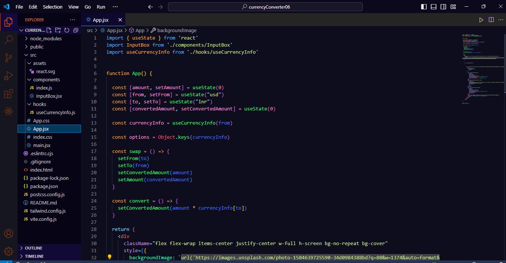The image size is (506, 263).
Task: Click the currencyConverter06 command center search box
Action: click(265, 7)
